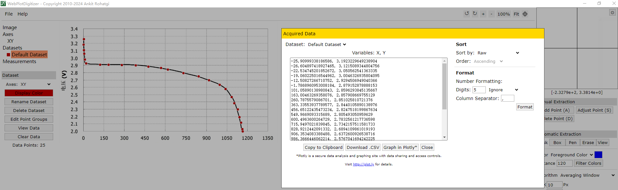Click the acquired data scrollbar thumb

445,86
